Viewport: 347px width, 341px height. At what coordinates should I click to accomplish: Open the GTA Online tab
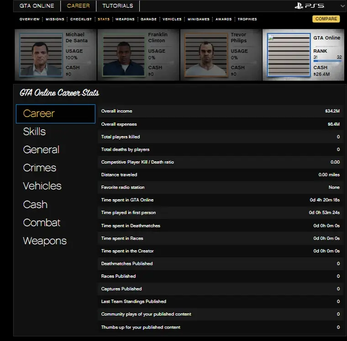[37, 6]
